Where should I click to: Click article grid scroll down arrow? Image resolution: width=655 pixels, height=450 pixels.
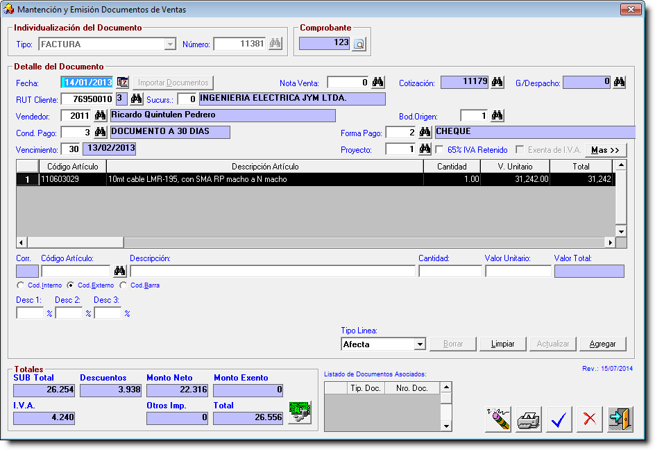coord(621,231)
